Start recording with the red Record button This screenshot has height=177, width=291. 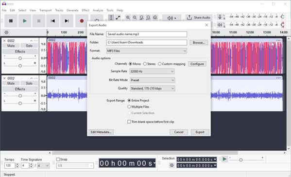(x=82, y=21)
